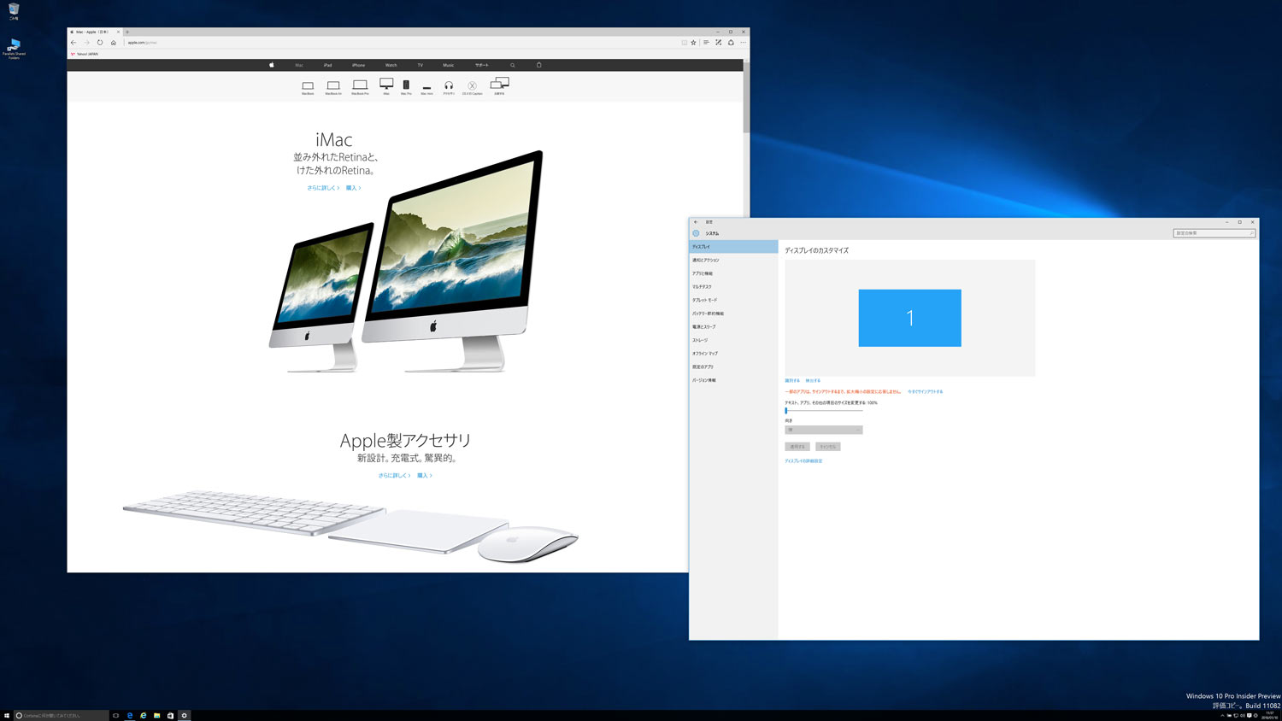This screenshot has width=1282, height=721.
Task: Select タブレット モード in Settings sidebar
Action: (733, 300)
